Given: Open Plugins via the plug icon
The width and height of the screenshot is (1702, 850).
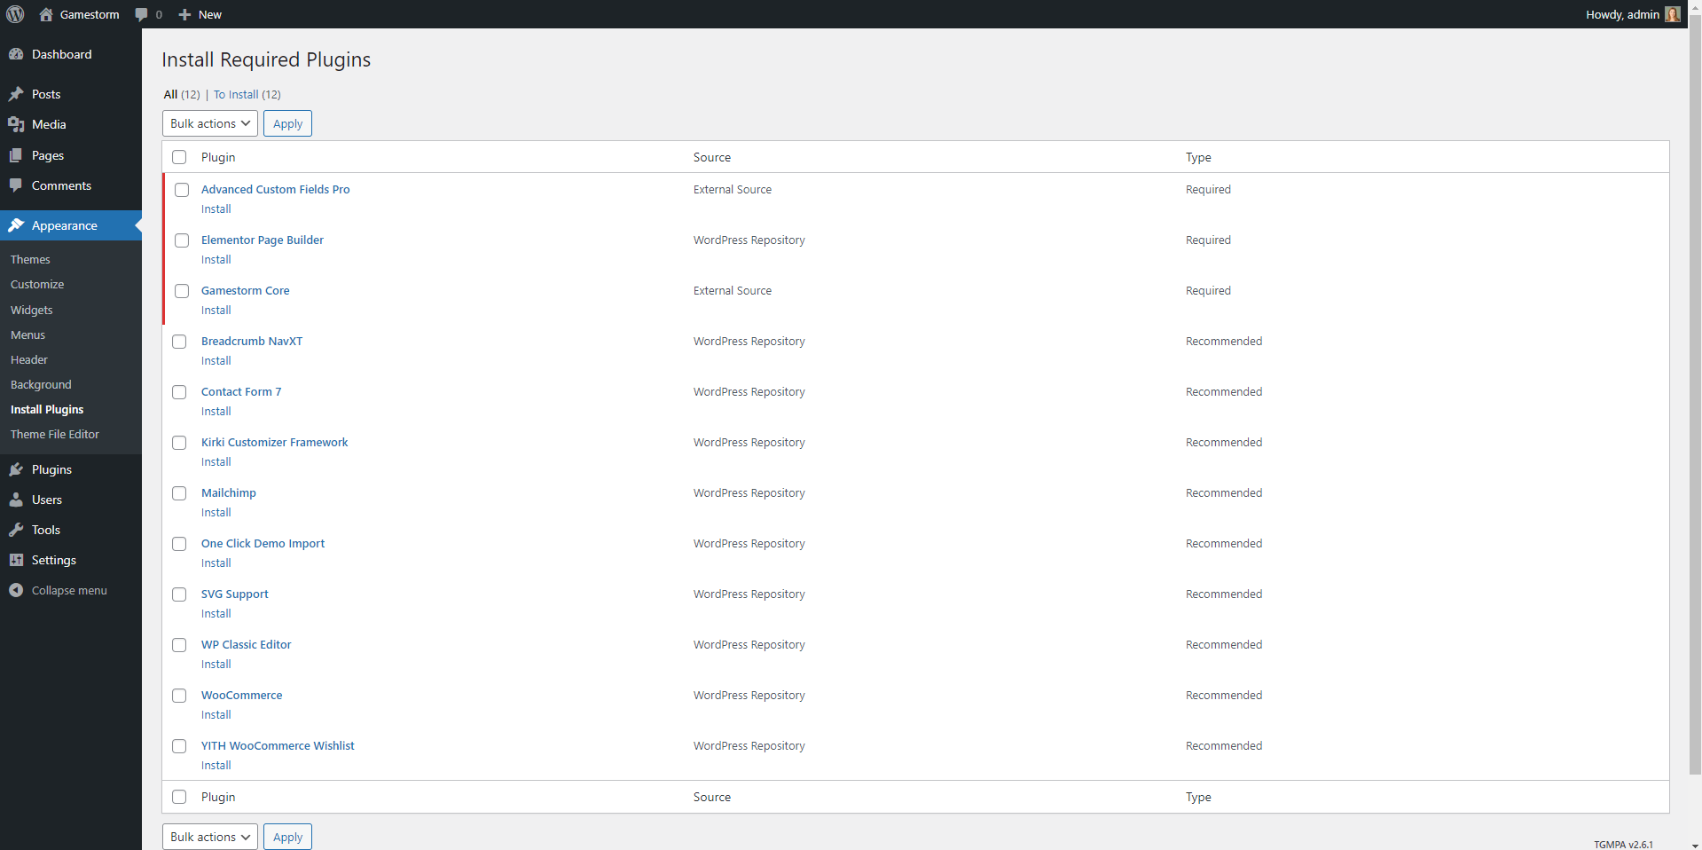Looking at the screenshot, I should (x=16, y=469).
